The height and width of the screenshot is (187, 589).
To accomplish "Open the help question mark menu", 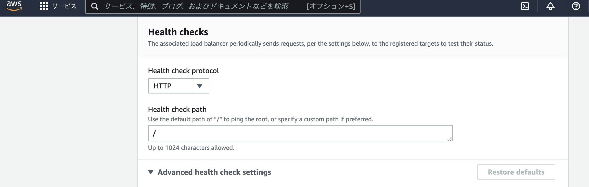I will pos(576,6).
